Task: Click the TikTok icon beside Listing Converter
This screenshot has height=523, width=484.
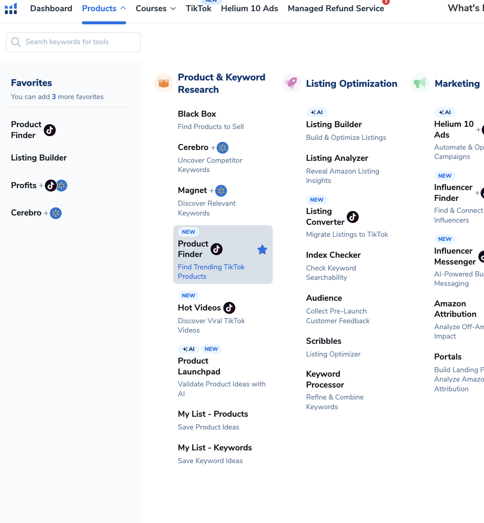Action: pos(353,217)
